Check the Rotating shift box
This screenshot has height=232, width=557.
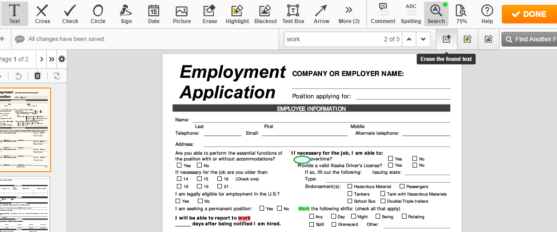coord(404,216)
